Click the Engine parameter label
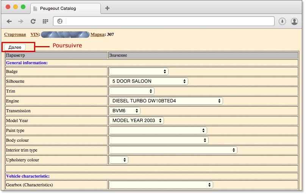This screenshot has width=306, height=195. coord(12,101)
